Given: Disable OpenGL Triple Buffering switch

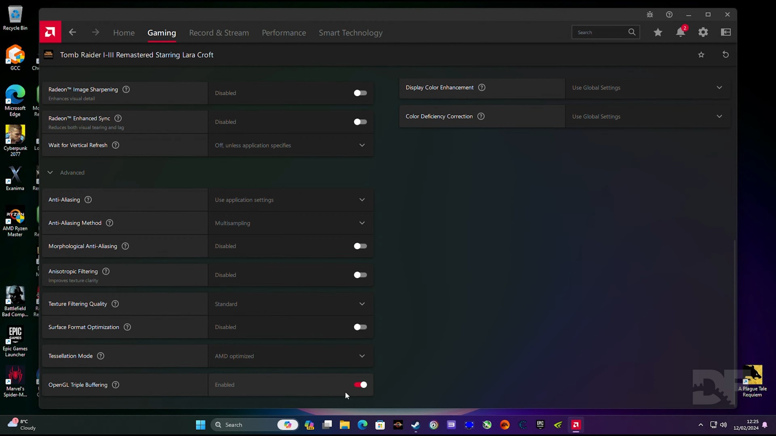Looking at the screenshot, I should pyautogui.click(x=360, y=385).
